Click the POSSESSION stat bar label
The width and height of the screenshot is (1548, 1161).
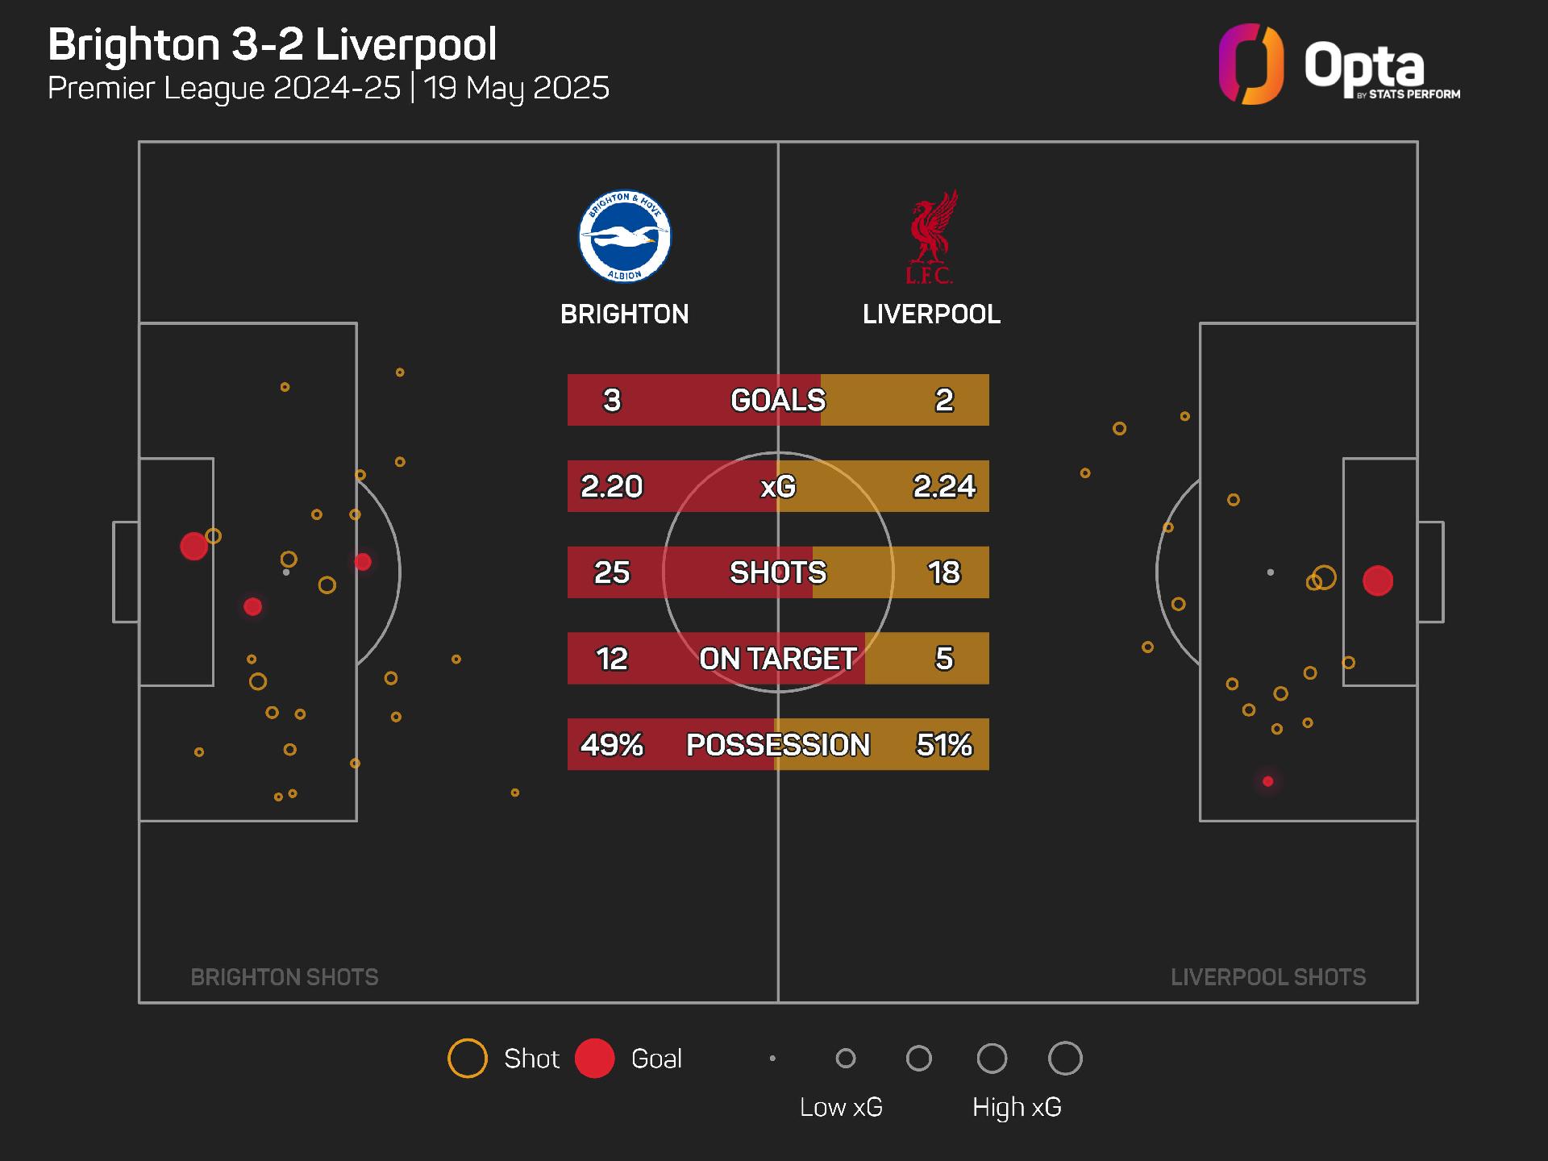tap(778, 745)
